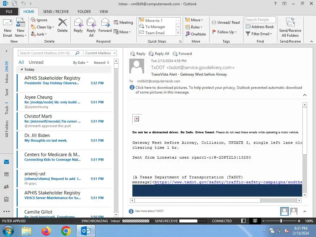The height and width of the screenshot is (237, 316).
Task: Show All messages filter
Action: pos(21,62)
